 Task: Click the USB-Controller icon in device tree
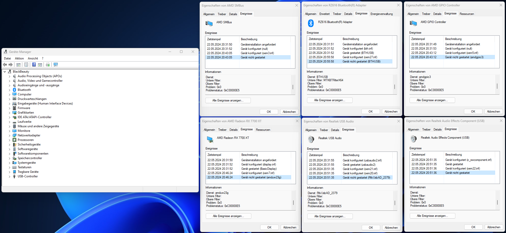[x=14, y=176]
